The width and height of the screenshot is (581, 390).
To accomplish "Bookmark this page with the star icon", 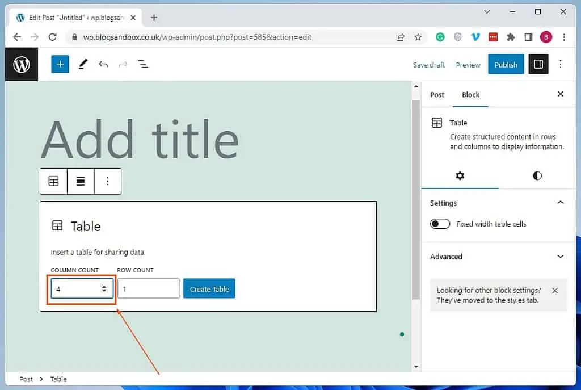I will click(418, 37).
